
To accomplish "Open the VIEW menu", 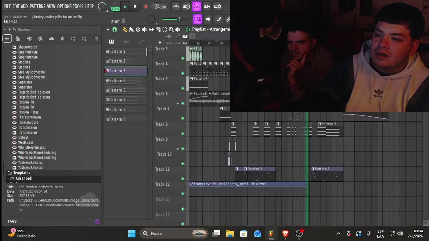I will [x=51, y=6].
